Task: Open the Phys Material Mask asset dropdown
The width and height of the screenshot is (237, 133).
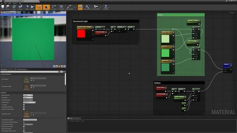Action: (38, 85)
